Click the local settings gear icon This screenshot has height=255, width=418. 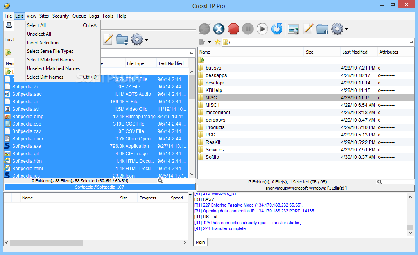pyautogui.click(x=137, y=40)
